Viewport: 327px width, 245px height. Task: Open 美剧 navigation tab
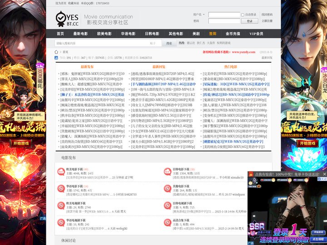[196, 34]
